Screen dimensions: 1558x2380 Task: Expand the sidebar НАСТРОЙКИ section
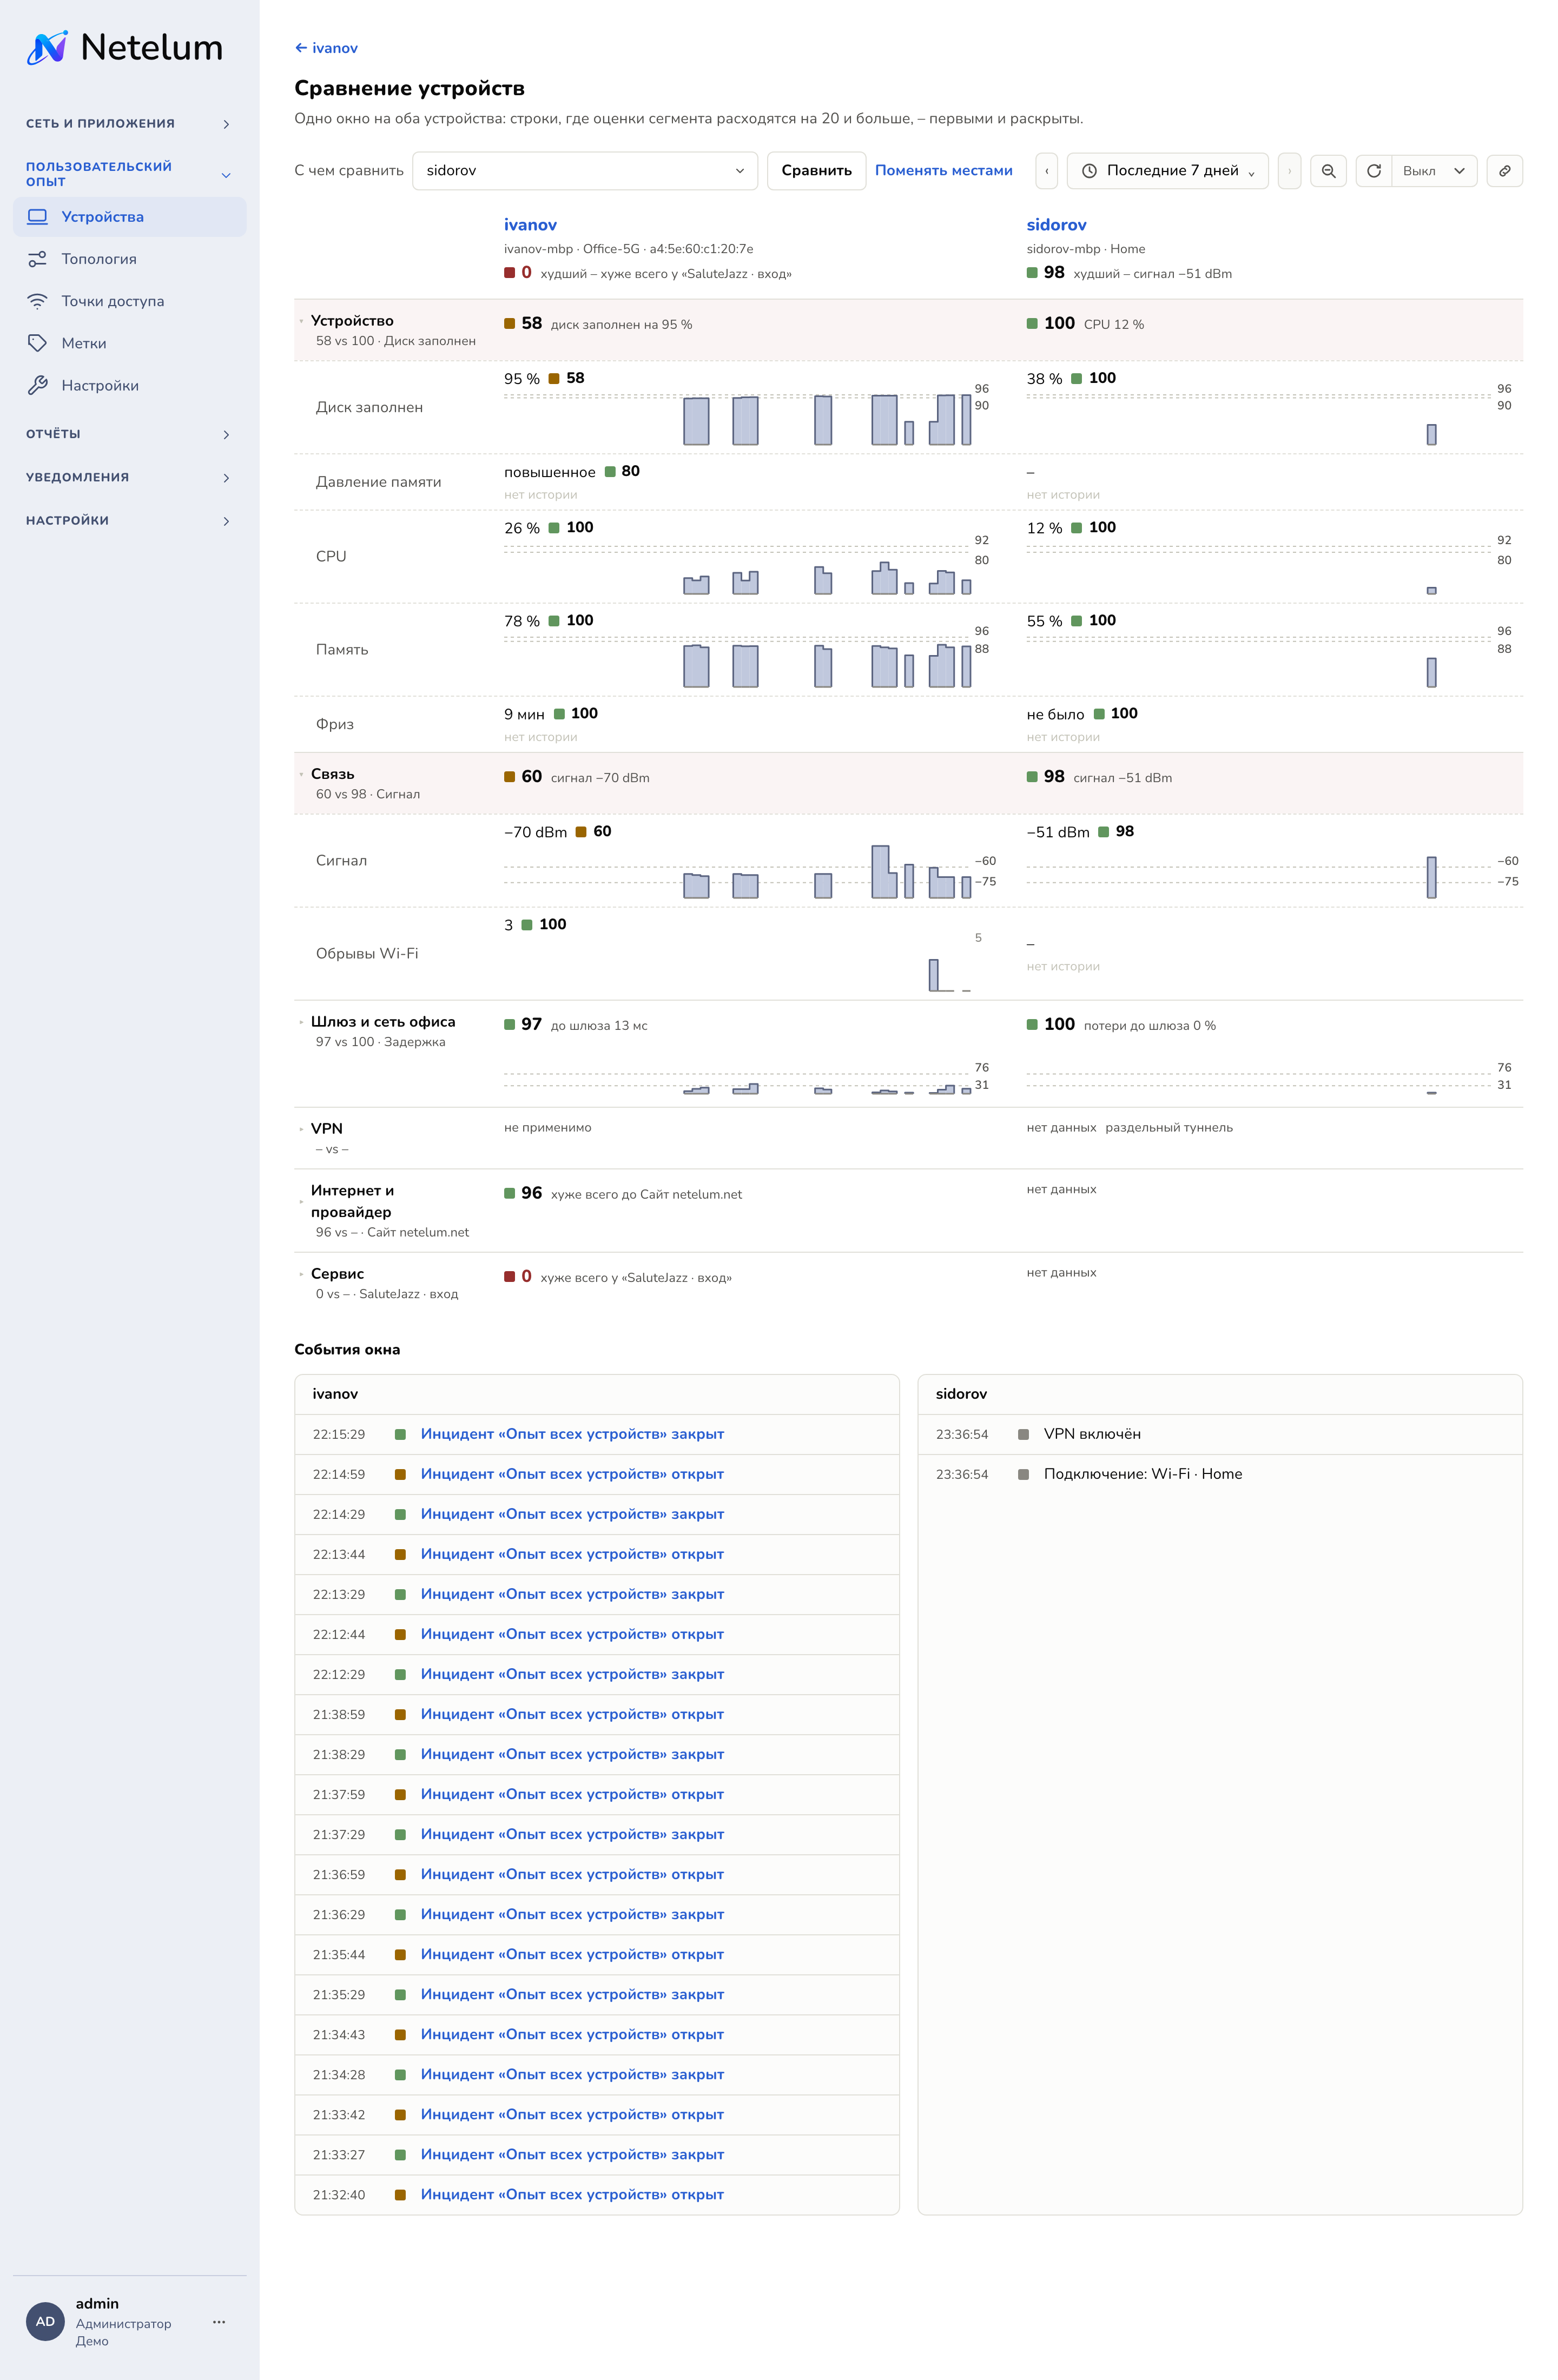click(130, 520)
